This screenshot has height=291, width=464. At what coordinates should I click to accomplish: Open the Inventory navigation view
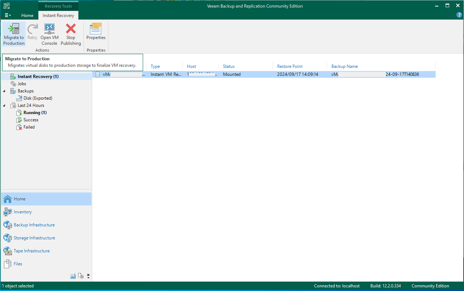(x=46, y=212)
